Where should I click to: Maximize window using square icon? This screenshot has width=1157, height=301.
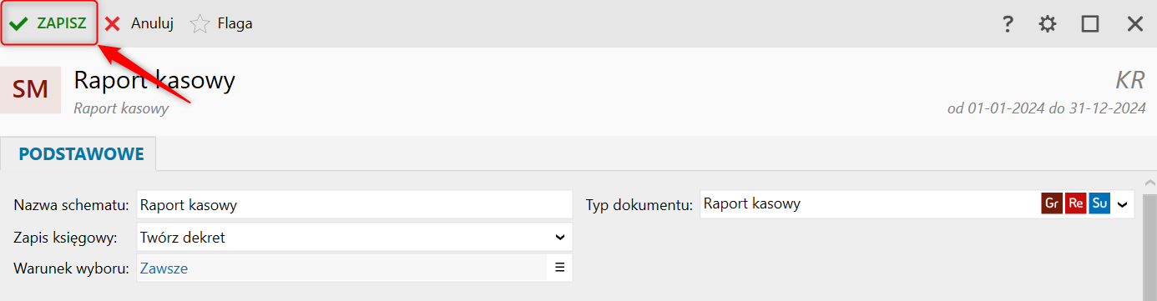[x=1090, y=24]
